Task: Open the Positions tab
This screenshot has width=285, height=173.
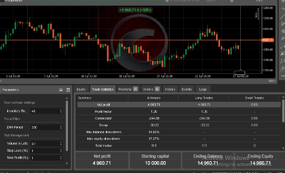Action: coord(128,90)
